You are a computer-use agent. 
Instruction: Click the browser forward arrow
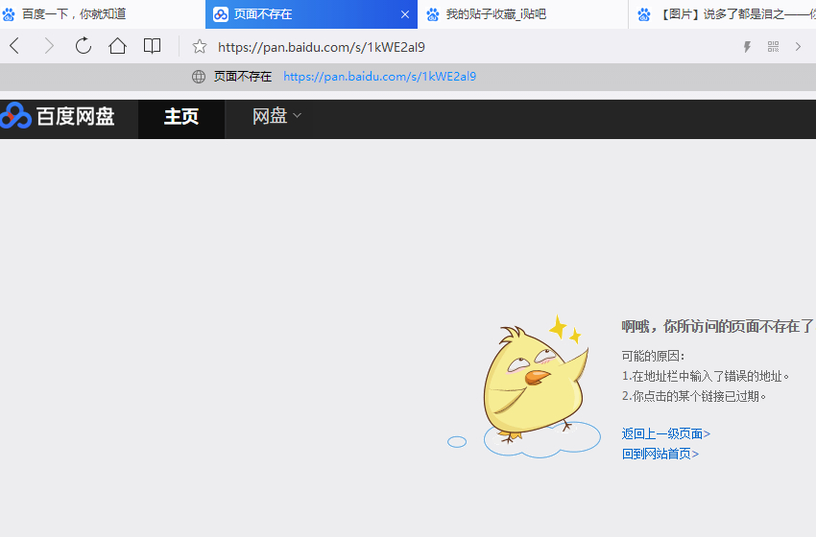49,46
